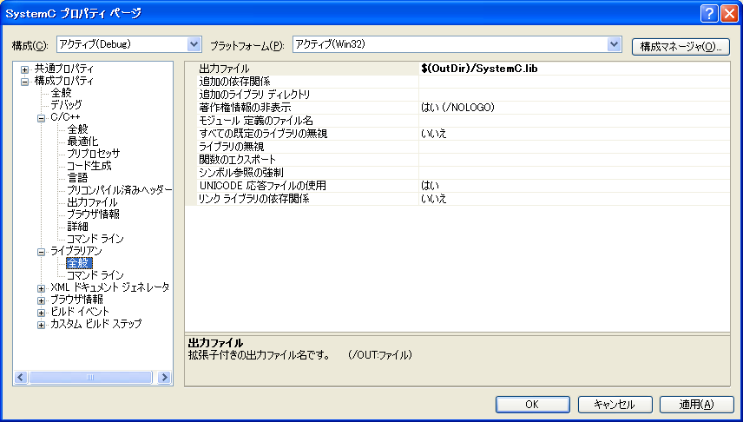The image size is (743, 422).
Task: Expand the カスタム ビルド ステップ node
Action: pos(41,325)
